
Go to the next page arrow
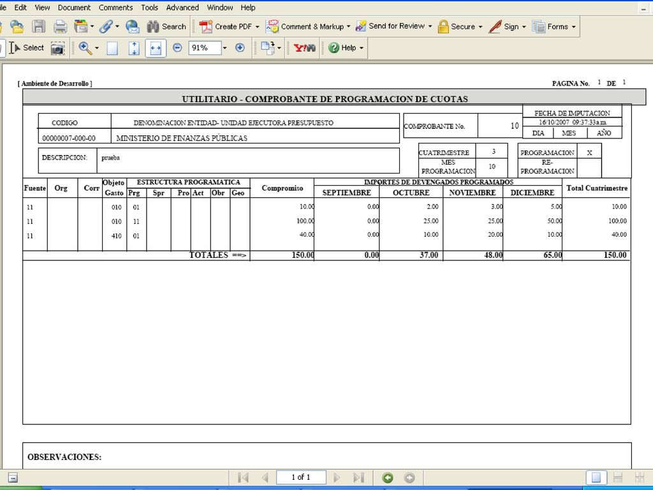(x=337, y=477)
